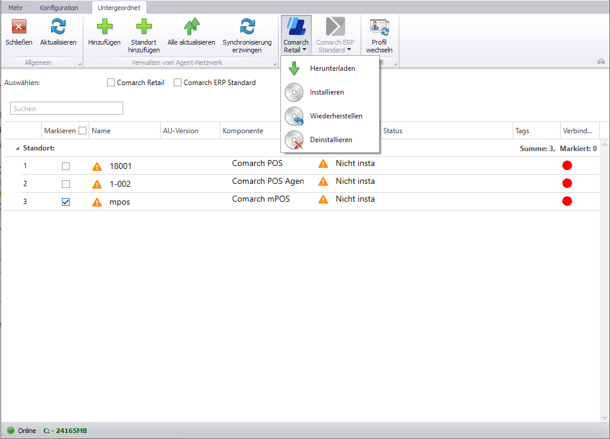Choose Installieren from the menu
The height and width of the screenshot is (439, 610).
click(330, 92)
